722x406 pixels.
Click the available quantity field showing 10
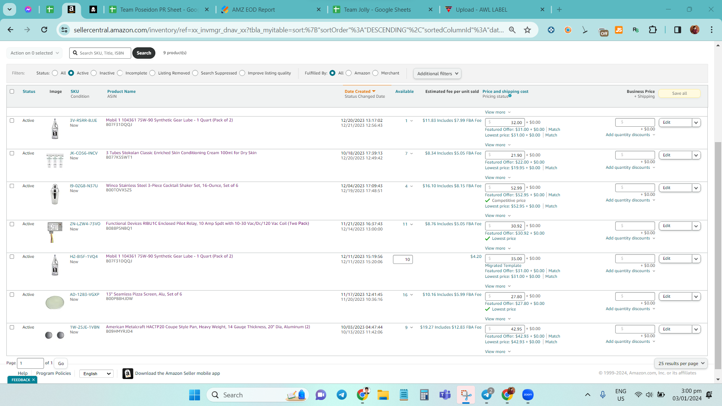pyautogui.click(x=403, y=259)
